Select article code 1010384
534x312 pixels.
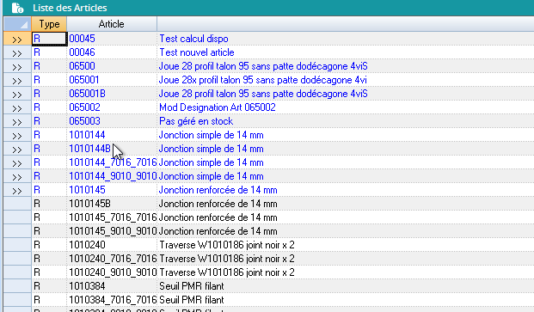87,286
